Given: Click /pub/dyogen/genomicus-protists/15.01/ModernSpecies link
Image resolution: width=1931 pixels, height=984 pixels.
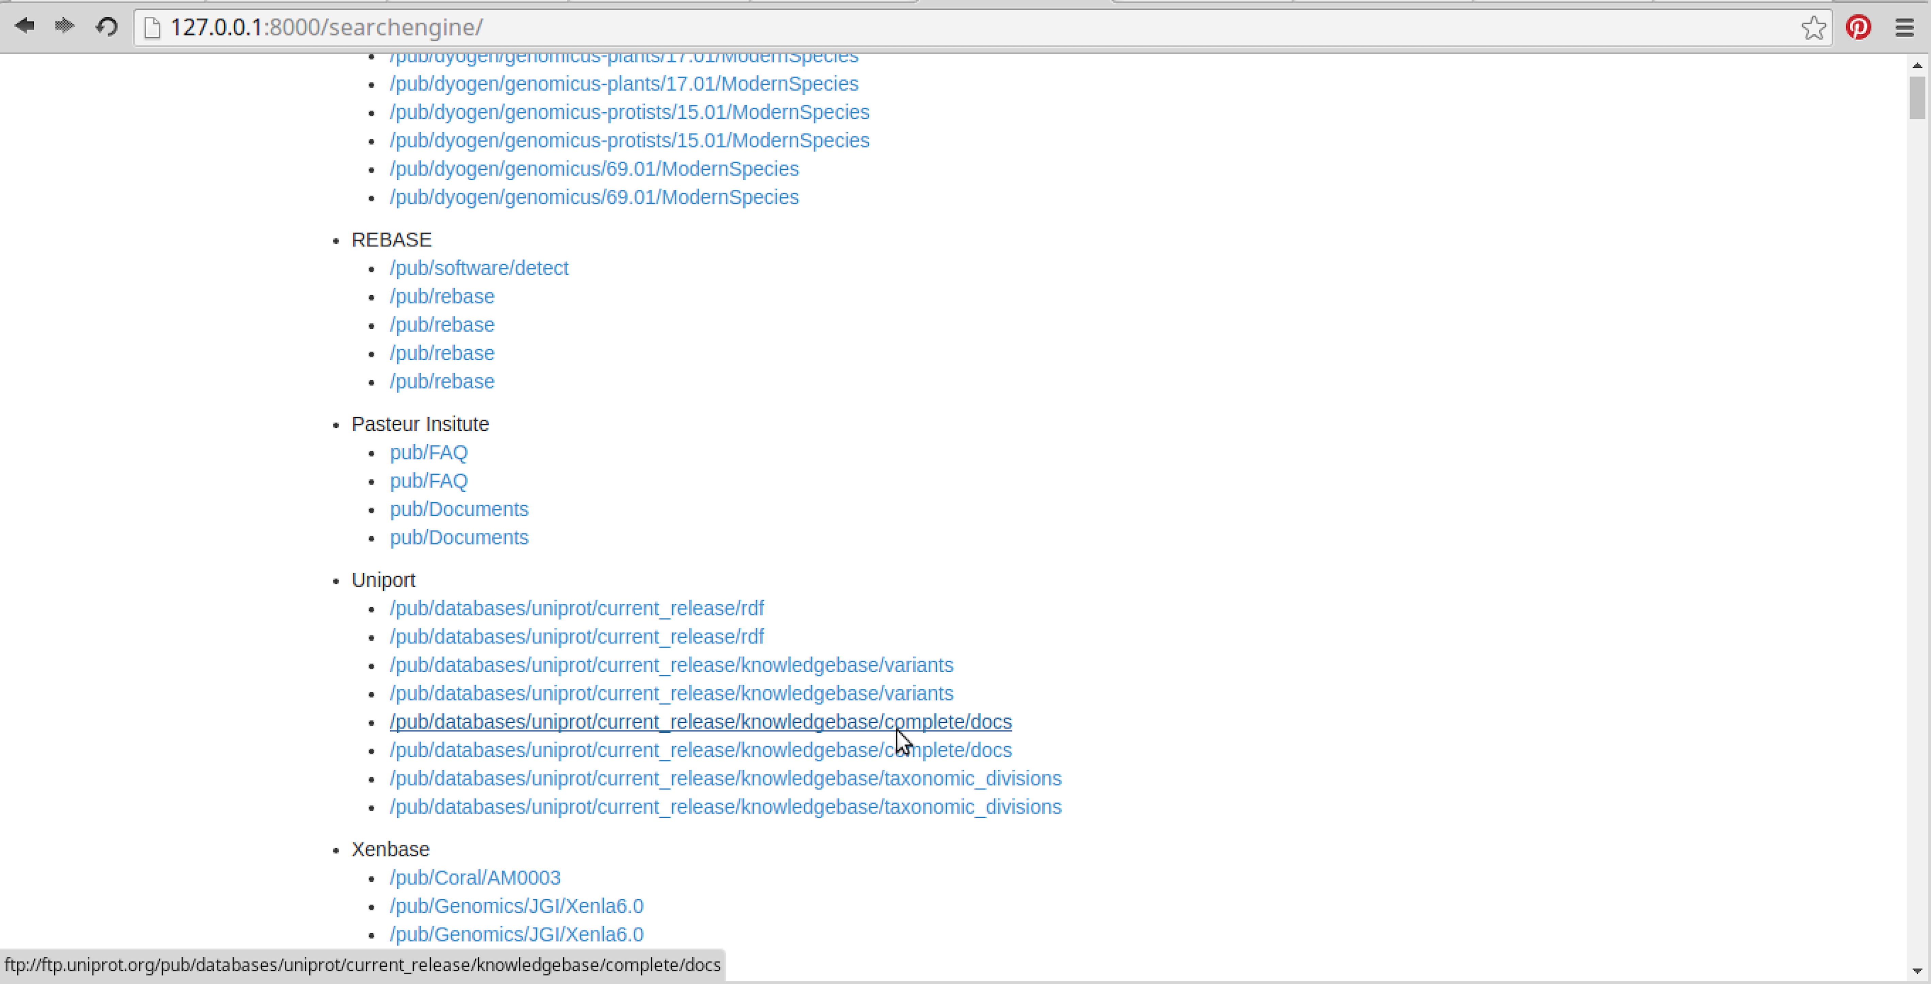Looking at the screenshot, I should click(x=630, y=112).
